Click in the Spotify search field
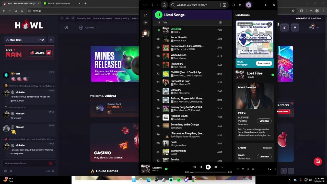The image size is (327, 184). tap(195, 5)
